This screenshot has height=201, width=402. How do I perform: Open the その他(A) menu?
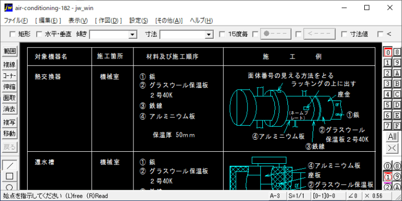click(169, 21)
